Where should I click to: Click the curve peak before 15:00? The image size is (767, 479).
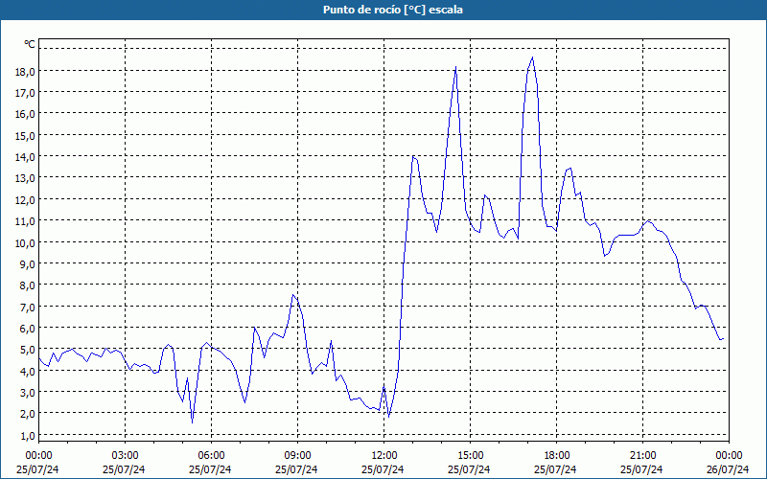[456, 67]
